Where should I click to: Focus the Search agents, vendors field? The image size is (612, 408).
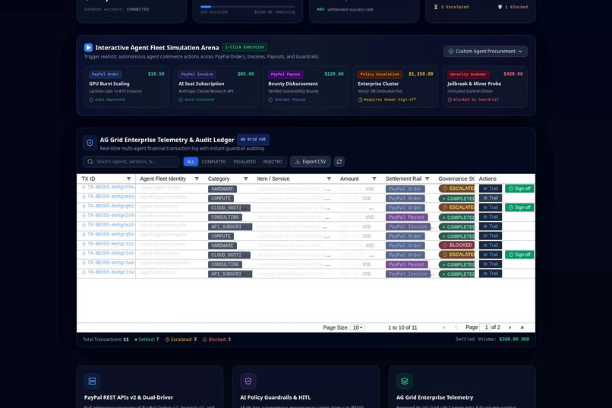(x=131, y=162)
